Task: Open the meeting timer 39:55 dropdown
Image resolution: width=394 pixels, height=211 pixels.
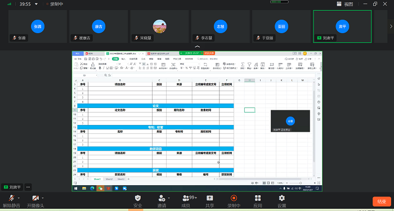Action: click(x=36, y=4)
